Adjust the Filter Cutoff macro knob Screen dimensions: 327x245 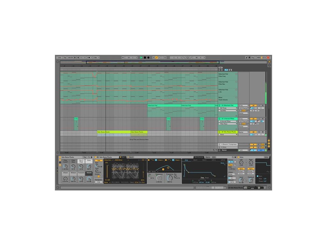[x=65, y=167]
